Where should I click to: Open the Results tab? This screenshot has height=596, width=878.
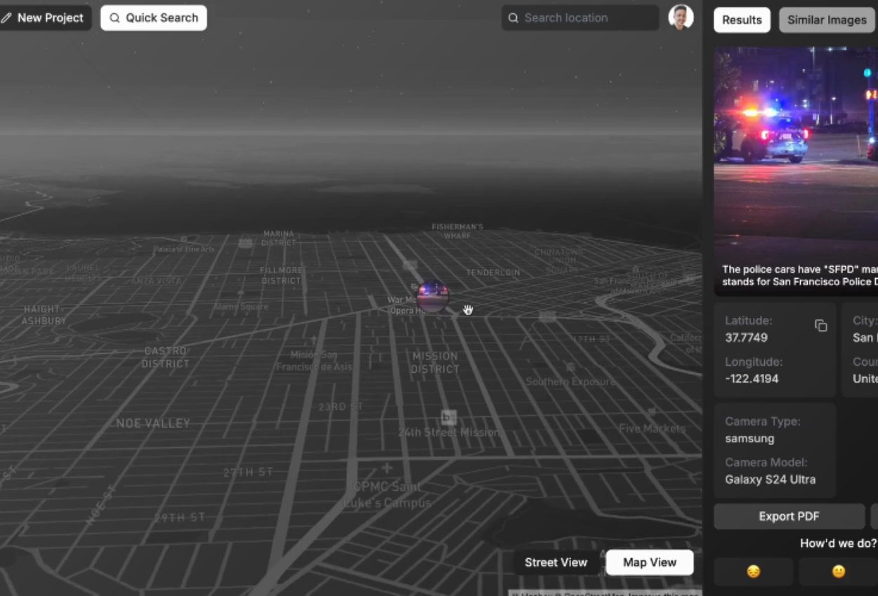742,20
